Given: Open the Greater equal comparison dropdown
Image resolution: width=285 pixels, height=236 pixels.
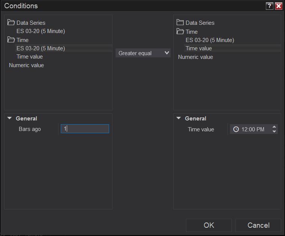Looking at the screenshot, I should (x=143, y=53).
